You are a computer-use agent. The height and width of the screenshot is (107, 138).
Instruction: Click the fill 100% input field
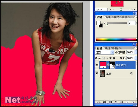(x=130, y=58)
